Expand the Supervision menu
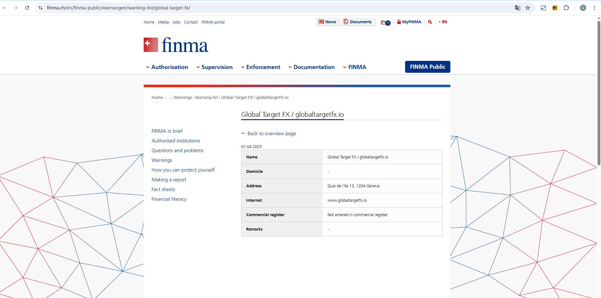The image size is (601, 298). click(x=214, y=67)
